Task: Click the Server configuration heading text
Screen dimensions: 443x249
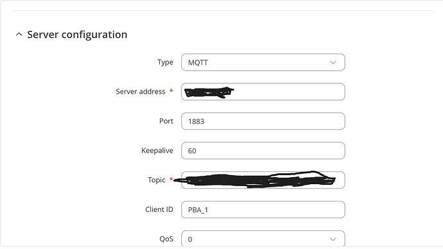Action: (x=77, y=35)
